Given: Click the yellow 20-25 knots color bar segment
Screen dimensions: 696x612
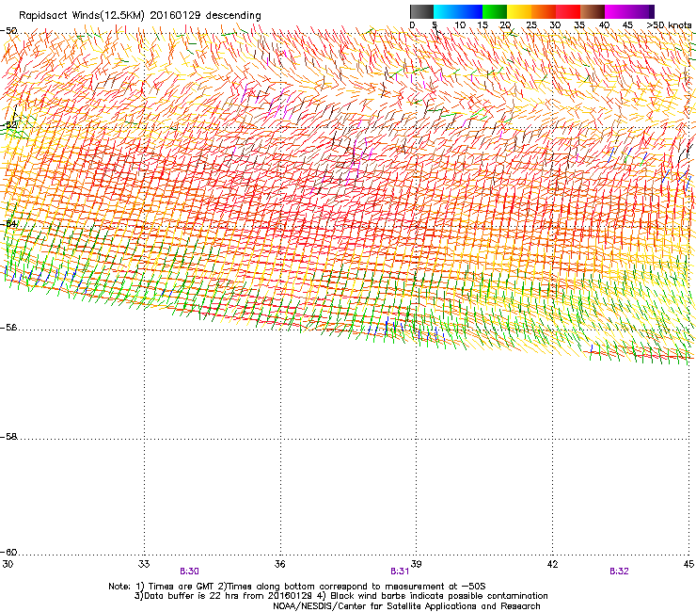Looking at the screenshot, I should 519,11.
